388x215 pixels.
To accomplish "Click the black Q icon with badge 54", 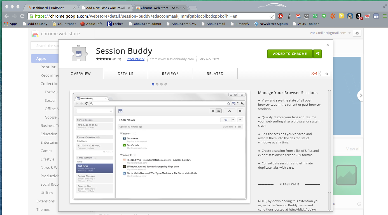I will point(359,16).
